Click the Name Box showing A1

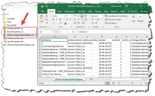(46, 32)
